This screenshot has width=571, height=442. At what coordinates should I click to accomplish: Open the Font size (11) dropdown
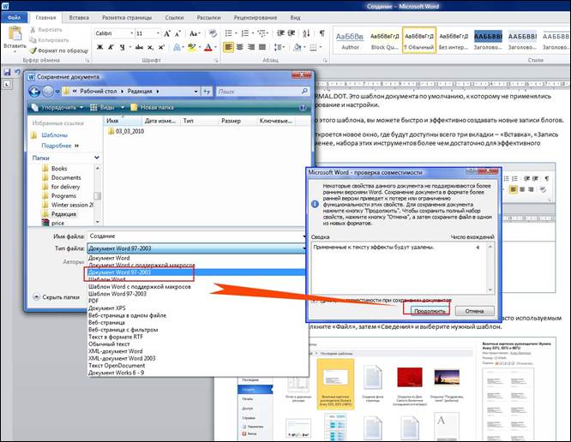(x=158, y=33)
